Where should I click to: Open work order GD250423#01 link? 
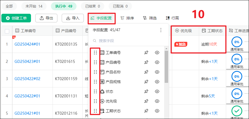tap(27, 62)
